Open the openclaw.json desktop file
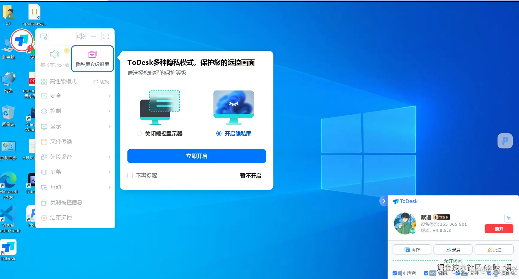The image size is (519, 279). [34, 15]
